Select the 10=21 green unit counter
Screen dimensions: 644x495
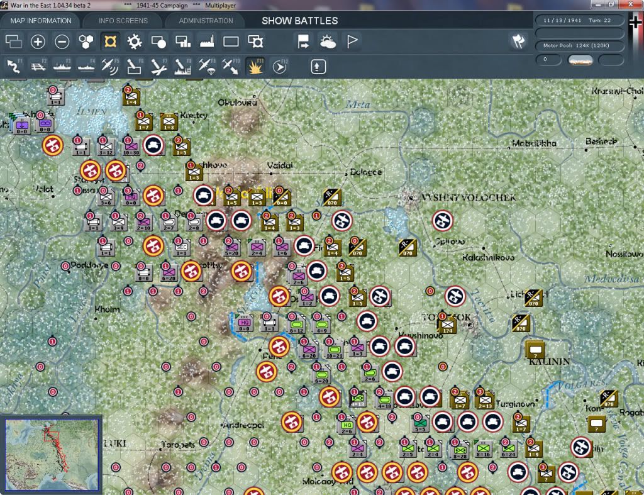pos(334,350)
